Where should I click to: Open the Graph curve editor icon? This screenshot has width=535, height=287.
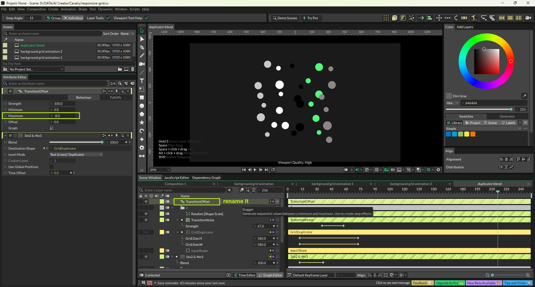[x=52, y=128]
